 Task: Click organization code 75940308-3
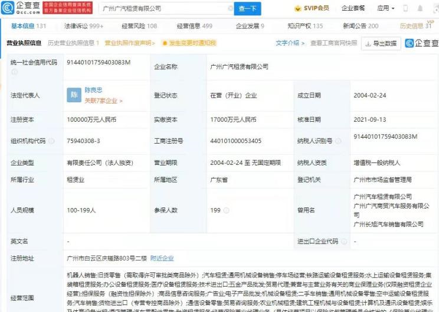tap(83, 141)
